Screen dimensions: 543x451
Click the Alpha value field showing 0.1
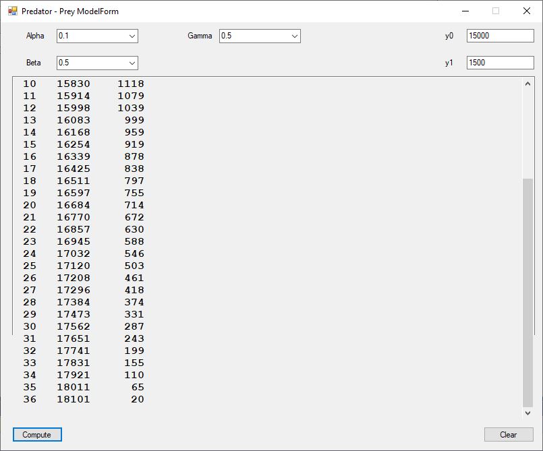tap(91, 36)
